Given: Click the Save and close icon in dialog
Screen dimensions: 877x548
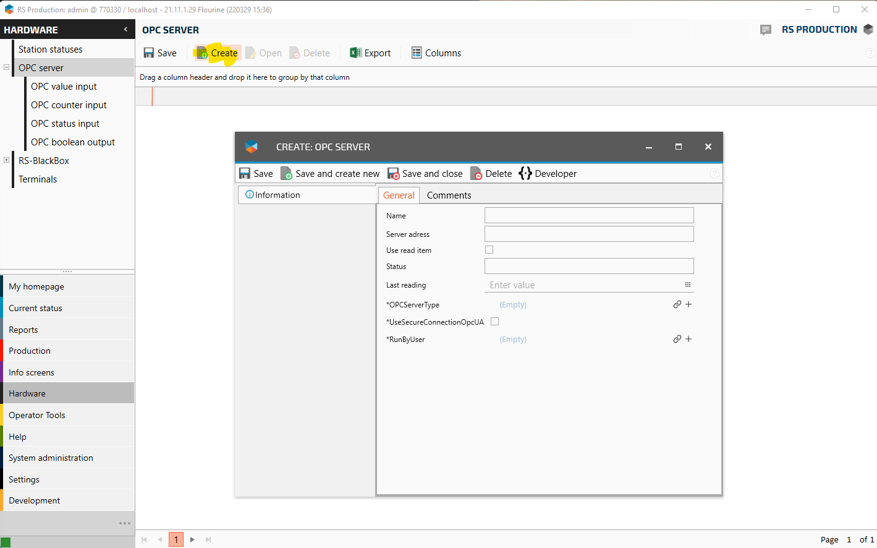Looking at the screenshot, I should click(394, 174).
